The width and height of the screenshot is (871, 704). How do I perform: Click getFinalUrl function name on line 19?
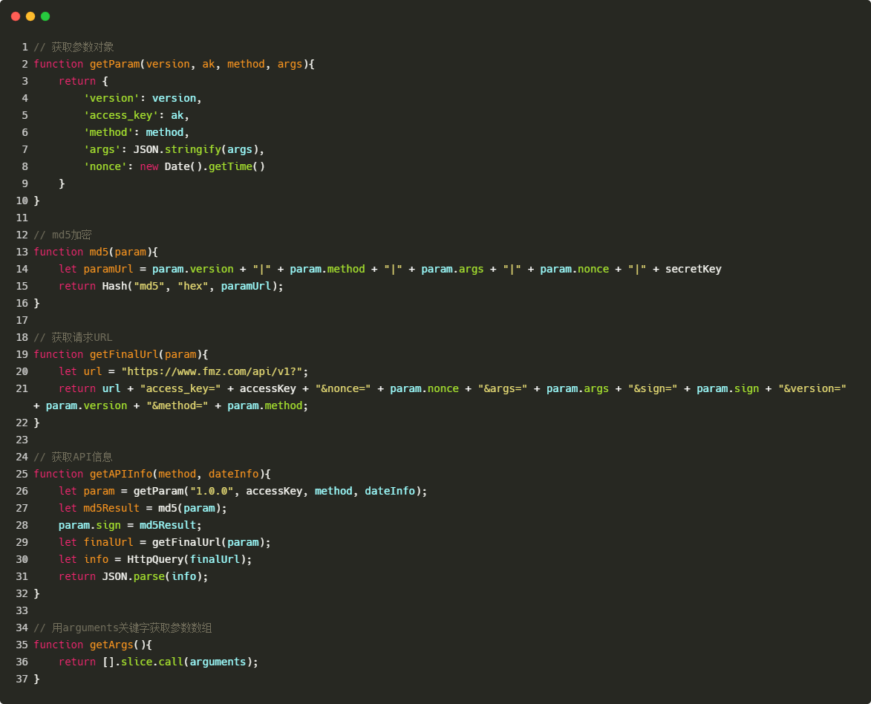[125, 355]
